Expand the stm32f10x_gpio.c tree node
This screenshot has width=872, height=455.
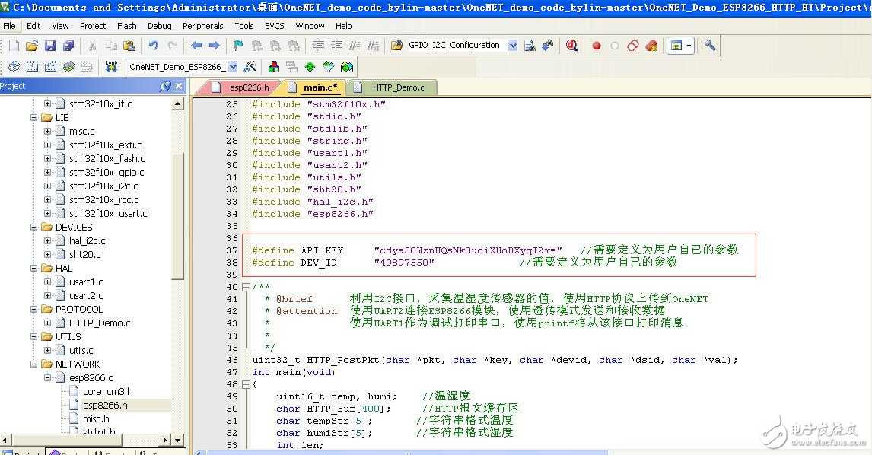tap(47, 173)
